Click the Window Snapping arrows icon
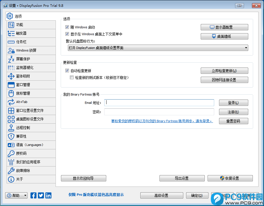The width and height of the screenshot is (264, 206). [11, 76]
